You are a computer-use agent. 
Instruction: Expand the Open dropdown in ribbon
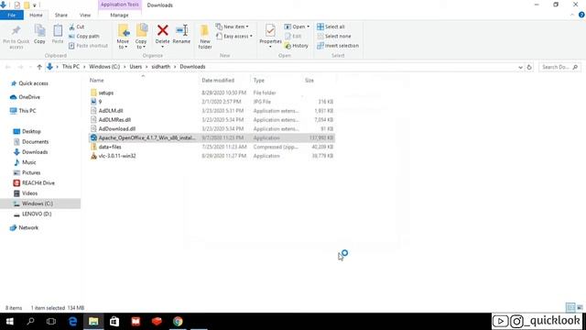297,27
